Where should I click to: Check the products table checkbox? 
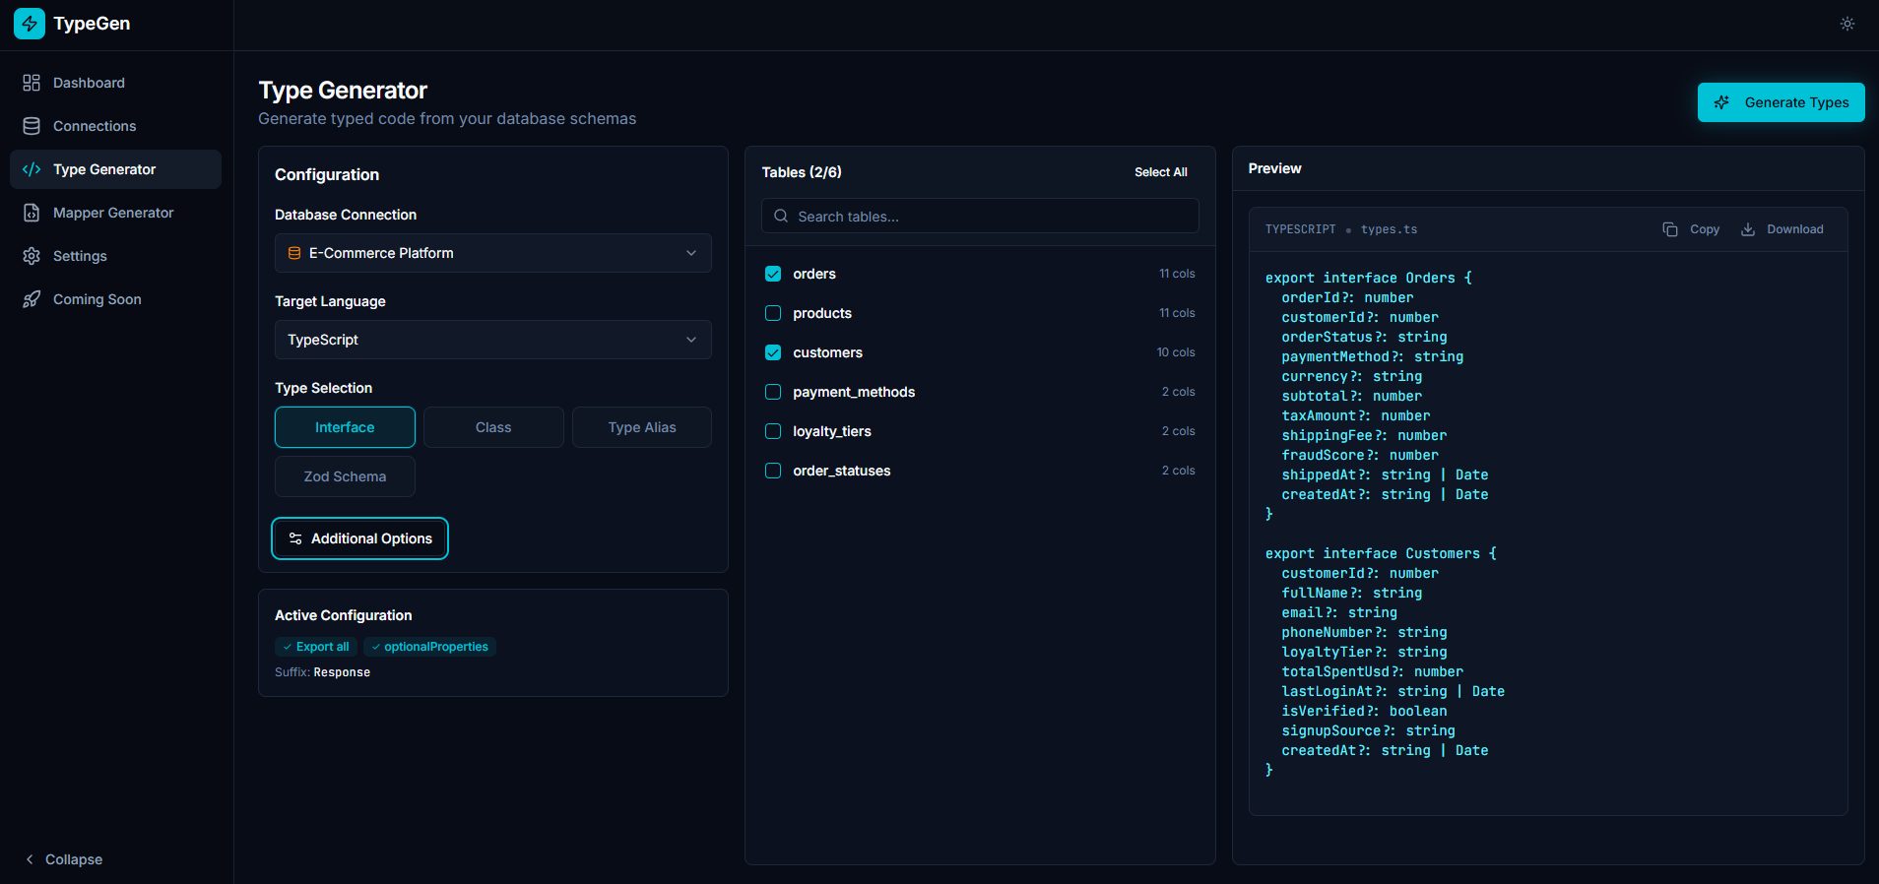[x=773, y=313]
